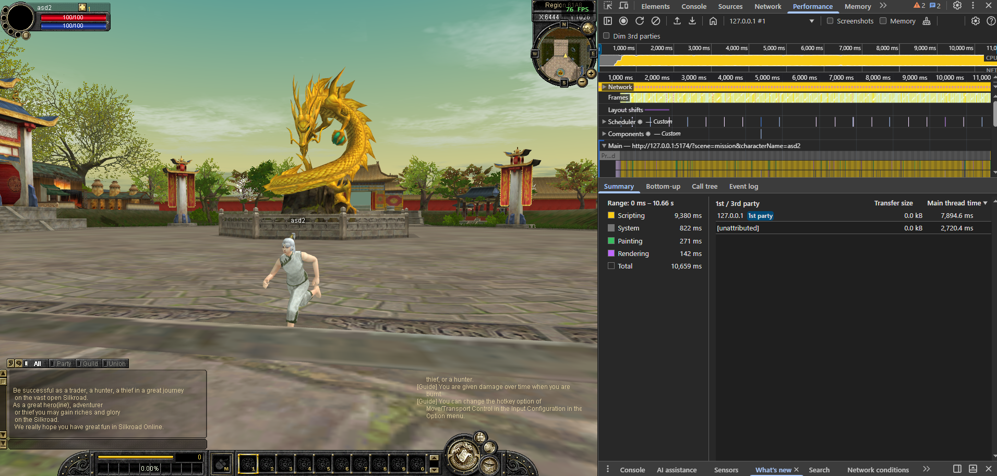This screenshot has width=997, height=476.
Task: Open the Sources tab
Action: 730,6
